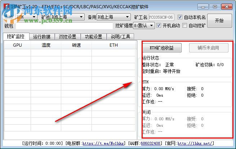Click the 转速 column header

pos(76,45)
